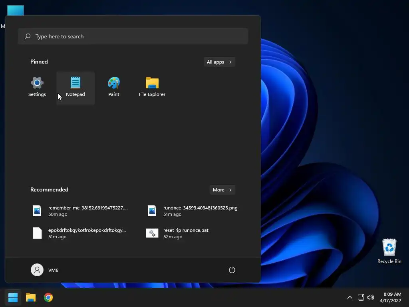Select the Recycle Bin desktop icon
409x307 pixels.
coord(389,251)
